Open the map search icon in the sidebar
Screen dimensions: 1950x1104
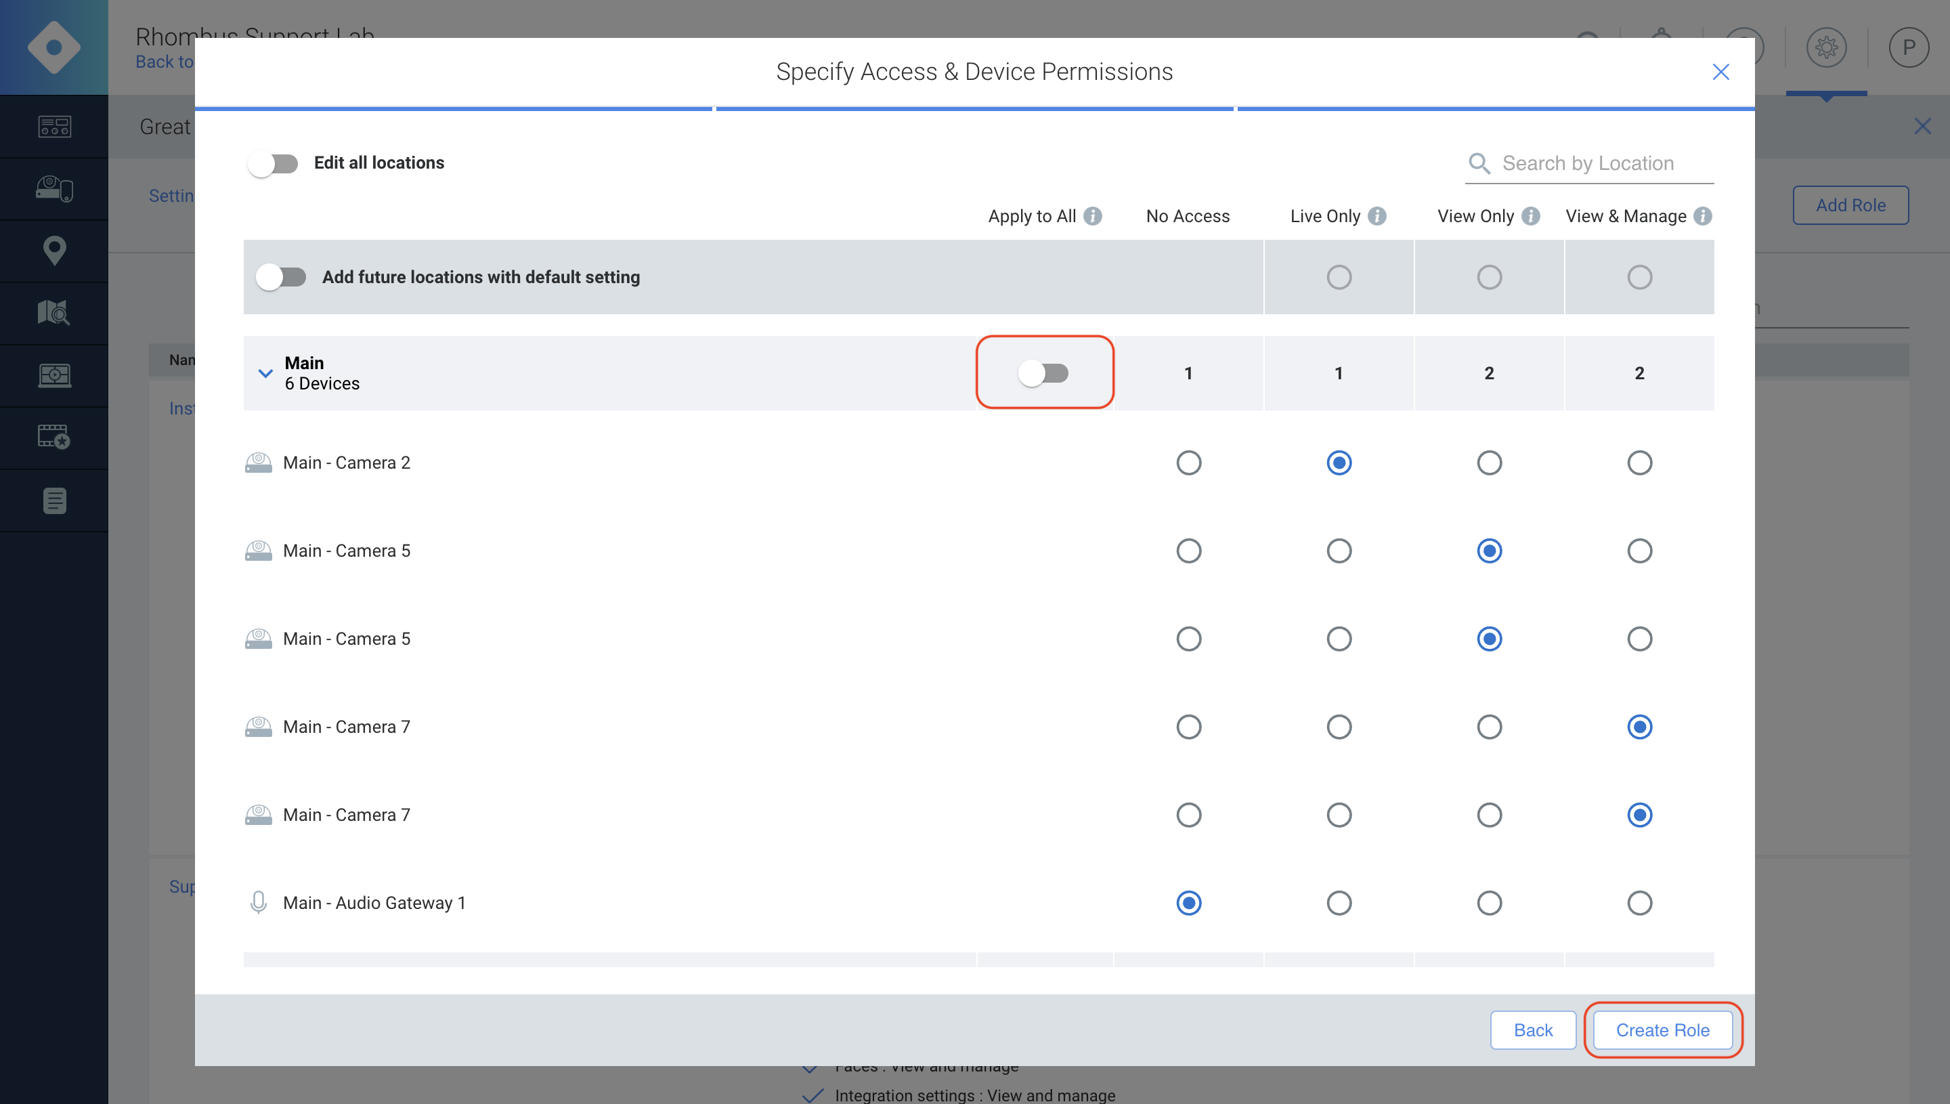click(53, 312)
